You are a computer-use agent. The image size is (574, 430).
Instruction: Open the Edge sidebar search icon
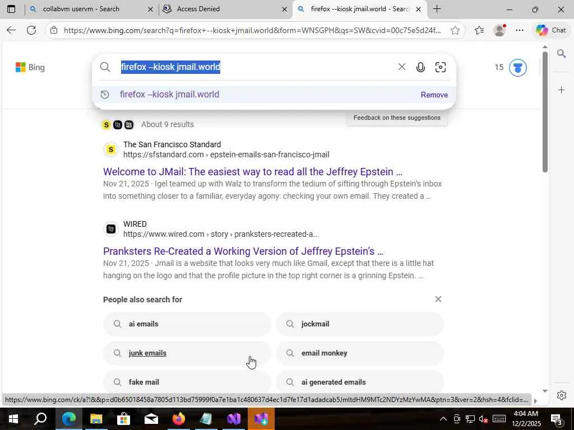pos(561,54)
